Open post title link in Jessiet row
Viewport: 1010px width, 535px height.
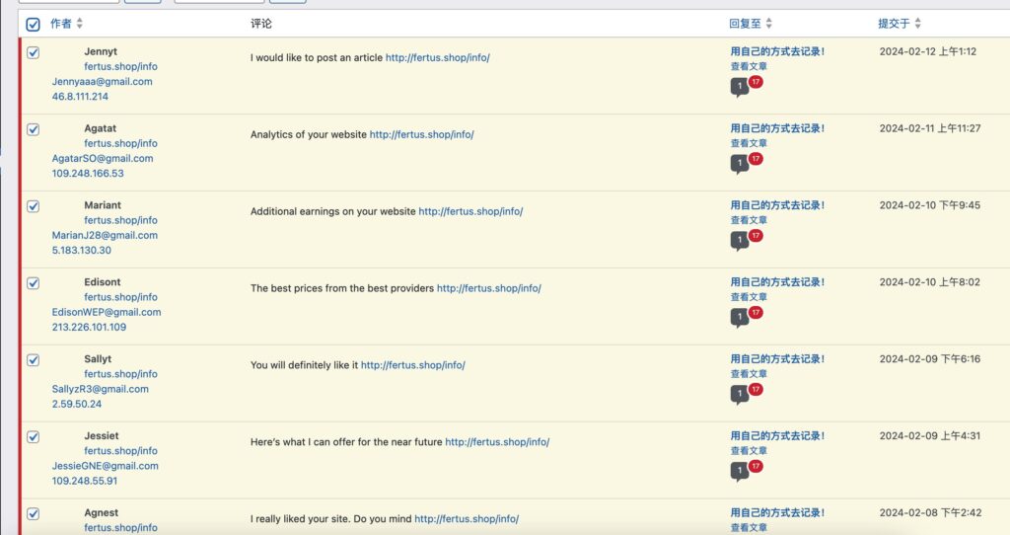[x=777, y=435]
